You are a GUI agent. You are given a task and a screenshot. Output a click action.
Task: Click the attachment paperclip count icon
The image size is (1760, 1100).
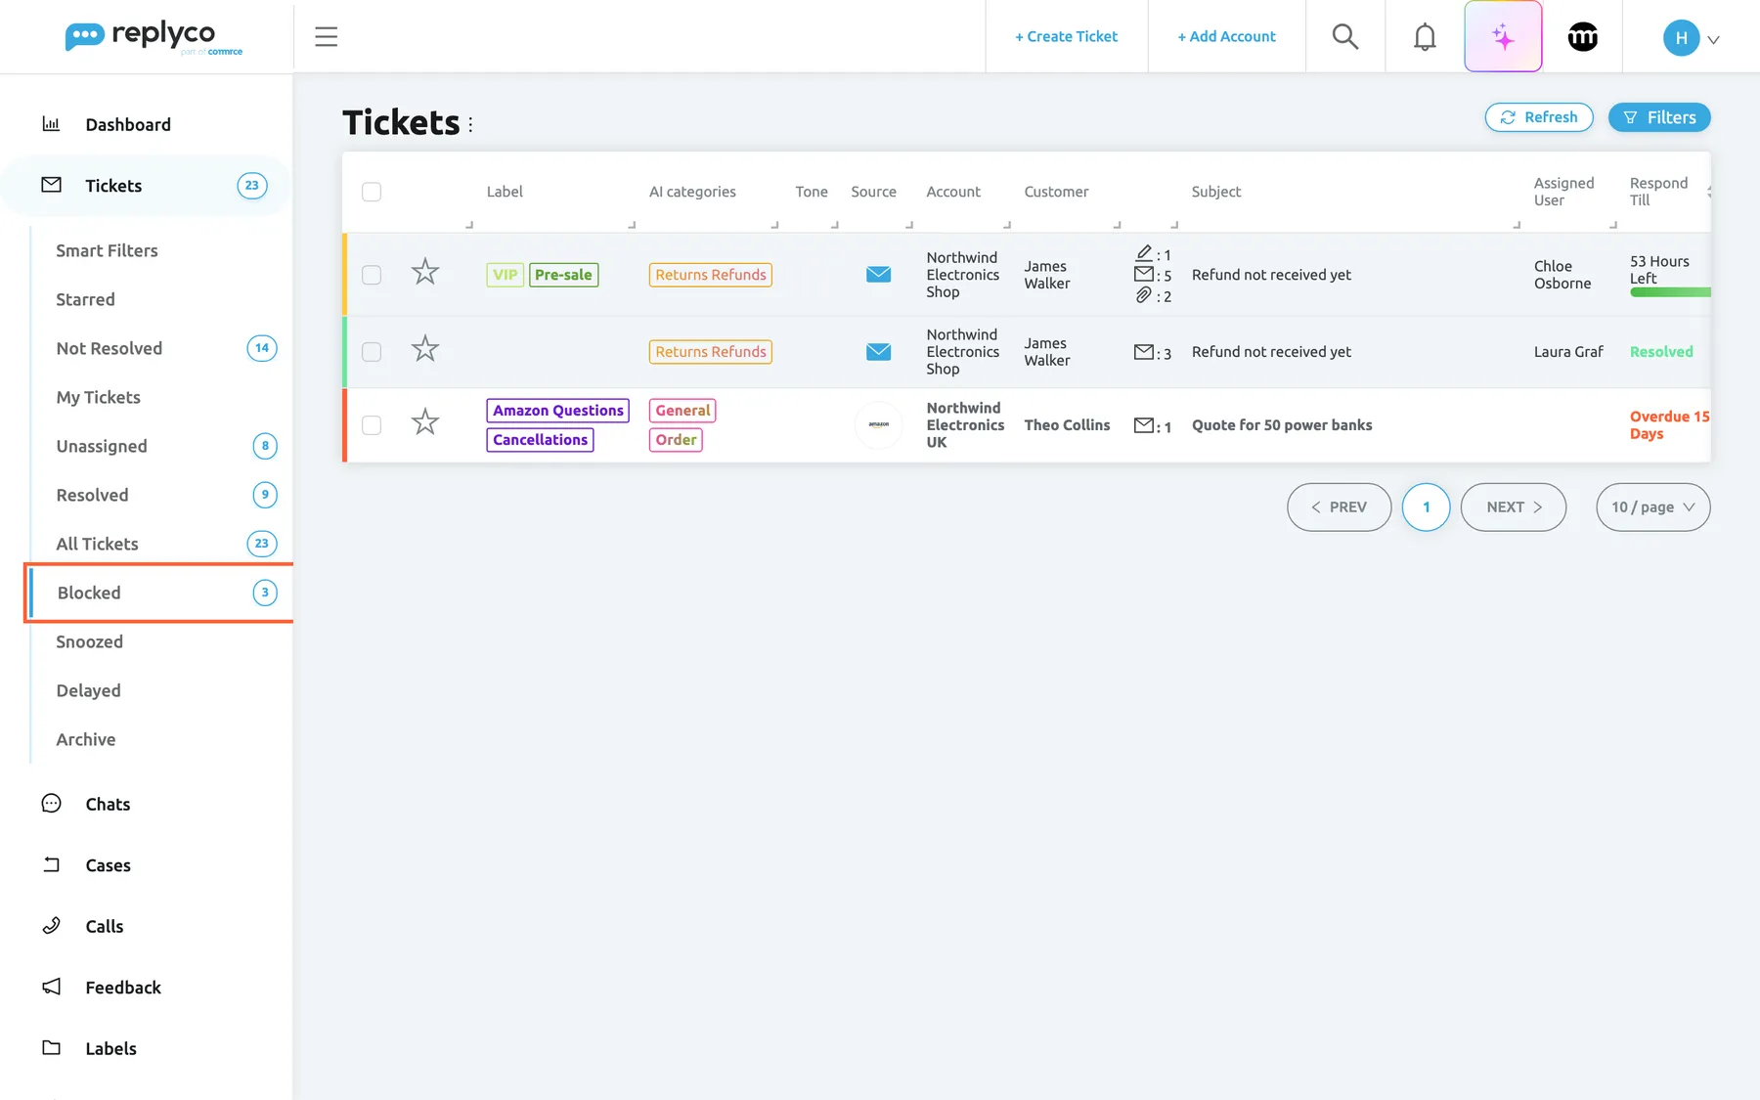pyautogui.click(x=1143, y=294)
